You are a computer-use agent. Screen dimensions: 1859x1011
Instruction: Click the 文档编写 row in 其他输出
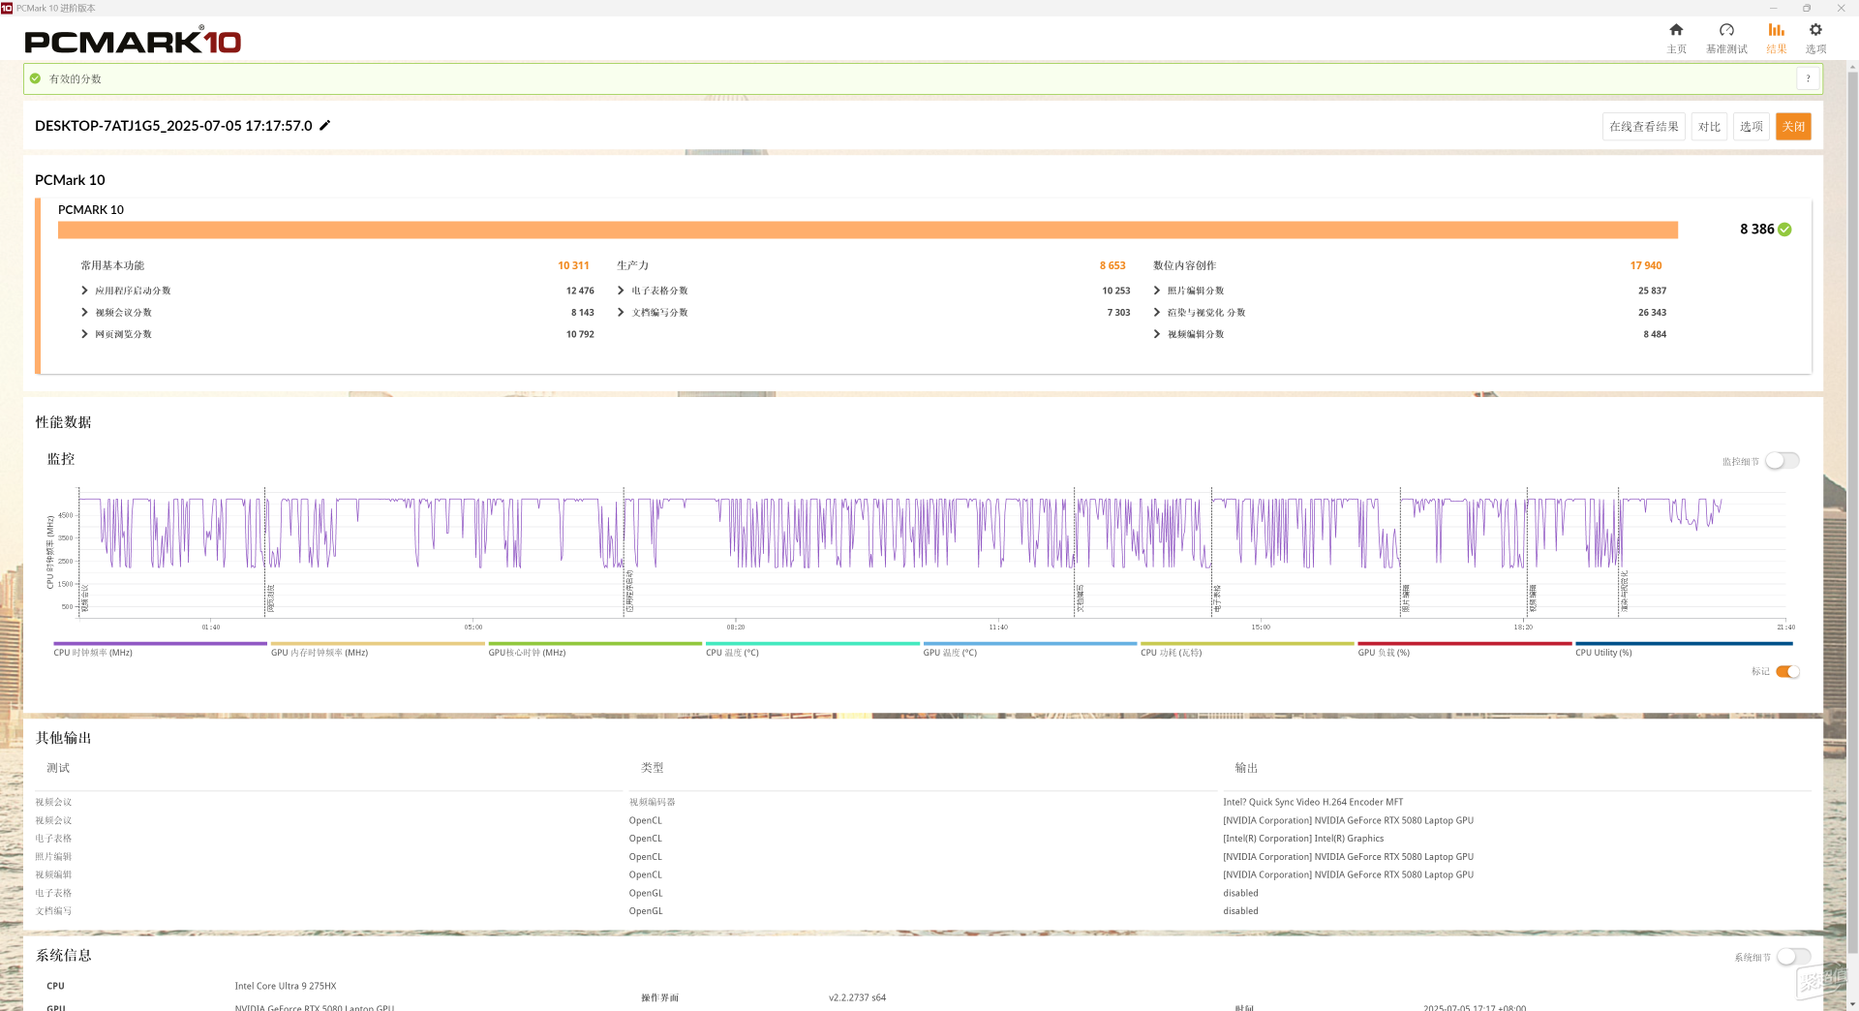[x=53, y=911]
